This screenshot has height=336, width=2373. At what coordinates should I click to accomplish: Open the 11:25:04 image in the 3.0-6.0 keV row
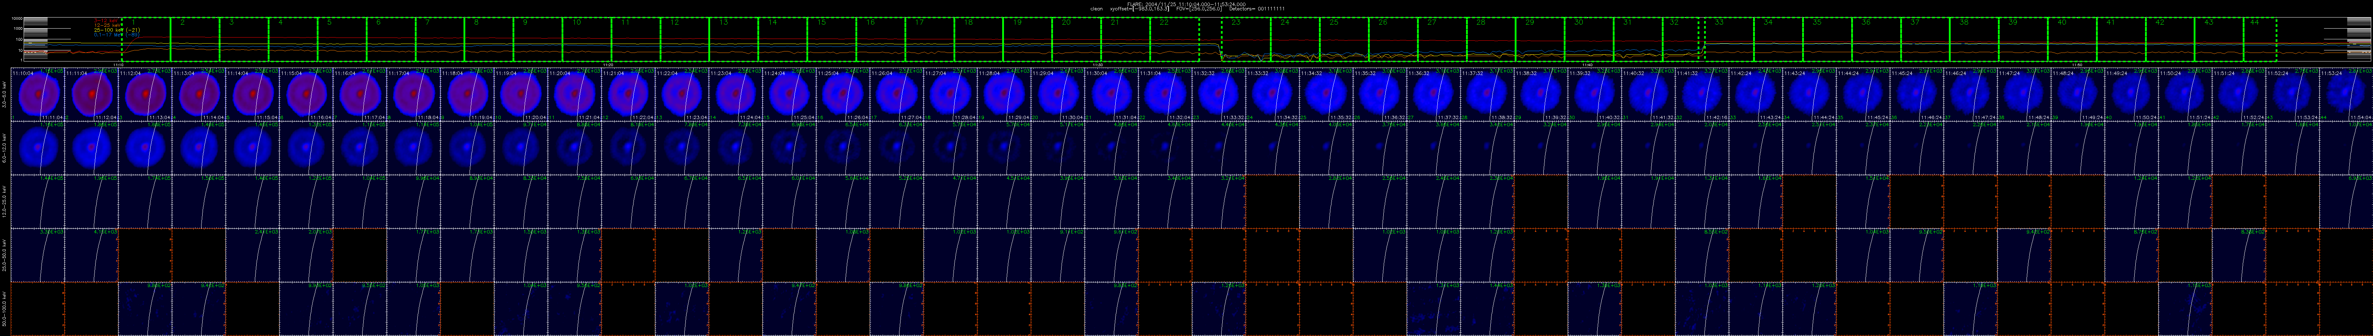pyautogui.click(x=843, y=94)
